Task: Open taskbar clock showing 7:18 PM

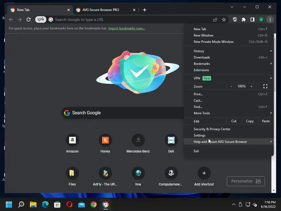Action: [268, 204]
